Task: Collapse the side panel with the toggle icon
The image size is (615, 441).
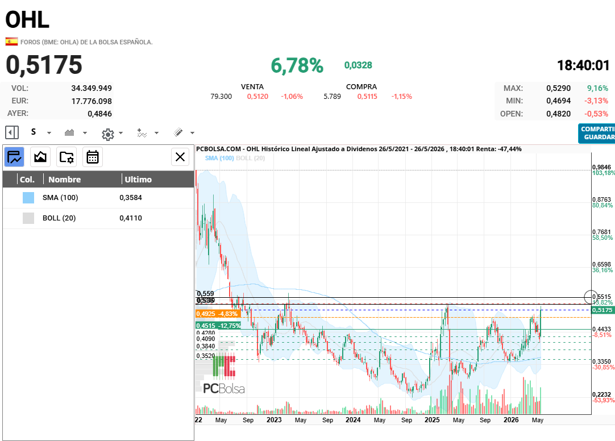Action: coord(12,132)
